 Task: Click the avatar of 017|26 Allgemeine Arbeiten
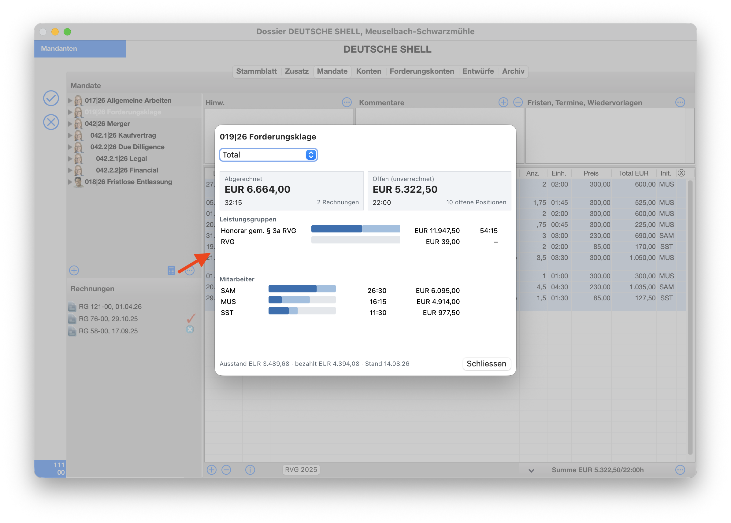pyautogui.click(x=78, y=101)
